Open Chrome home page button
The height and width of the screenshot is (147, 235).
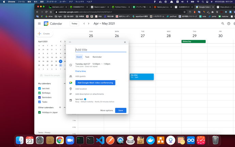(51, 12)
